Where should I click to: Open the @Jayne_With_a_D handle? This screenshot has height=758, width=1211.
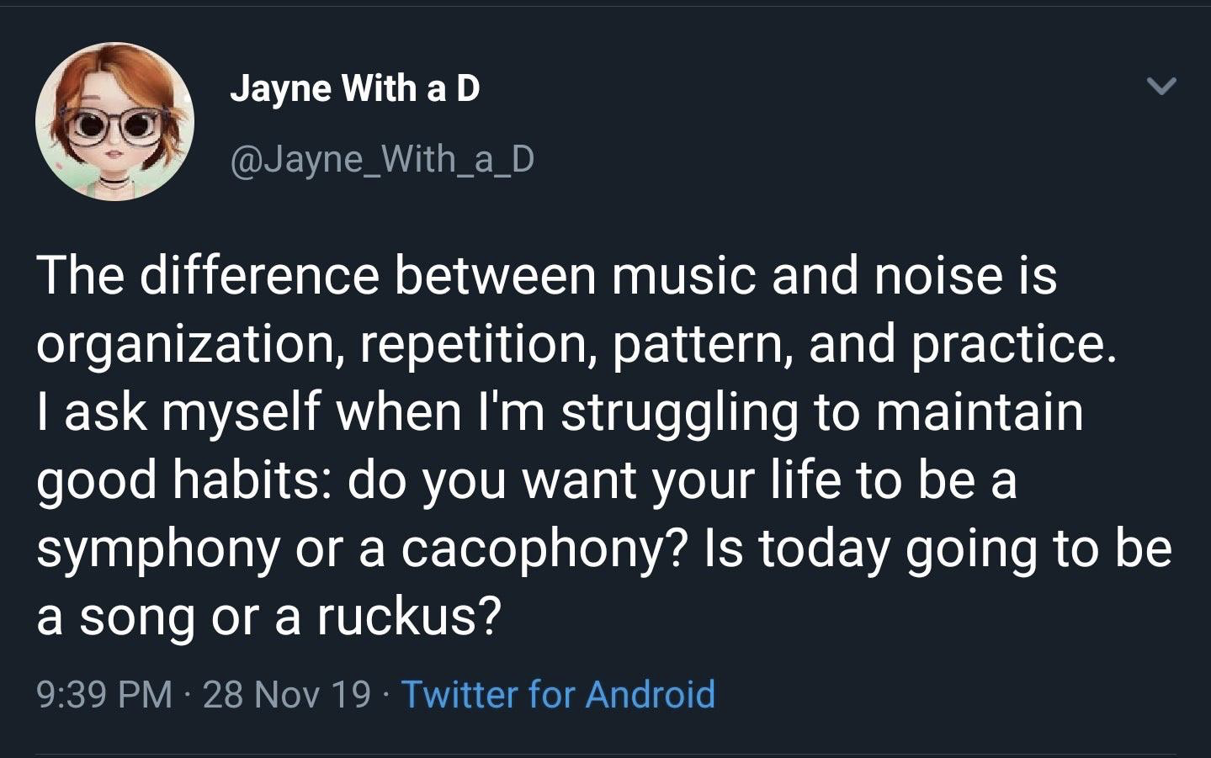click(x=381, y=158)
